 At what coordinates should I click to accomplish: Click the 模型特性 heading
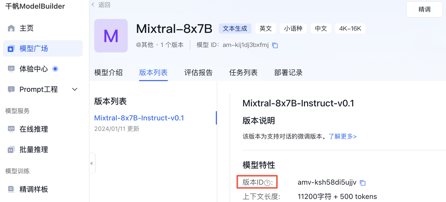(259, 165)
